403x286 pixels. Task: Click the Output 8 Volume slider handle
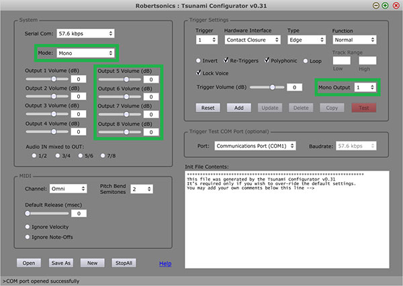(126, 132)
